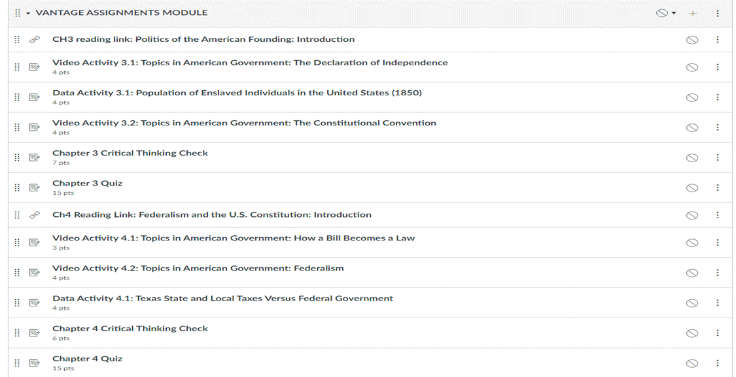Toggle publish status of Data Activity 4.1

692,303
